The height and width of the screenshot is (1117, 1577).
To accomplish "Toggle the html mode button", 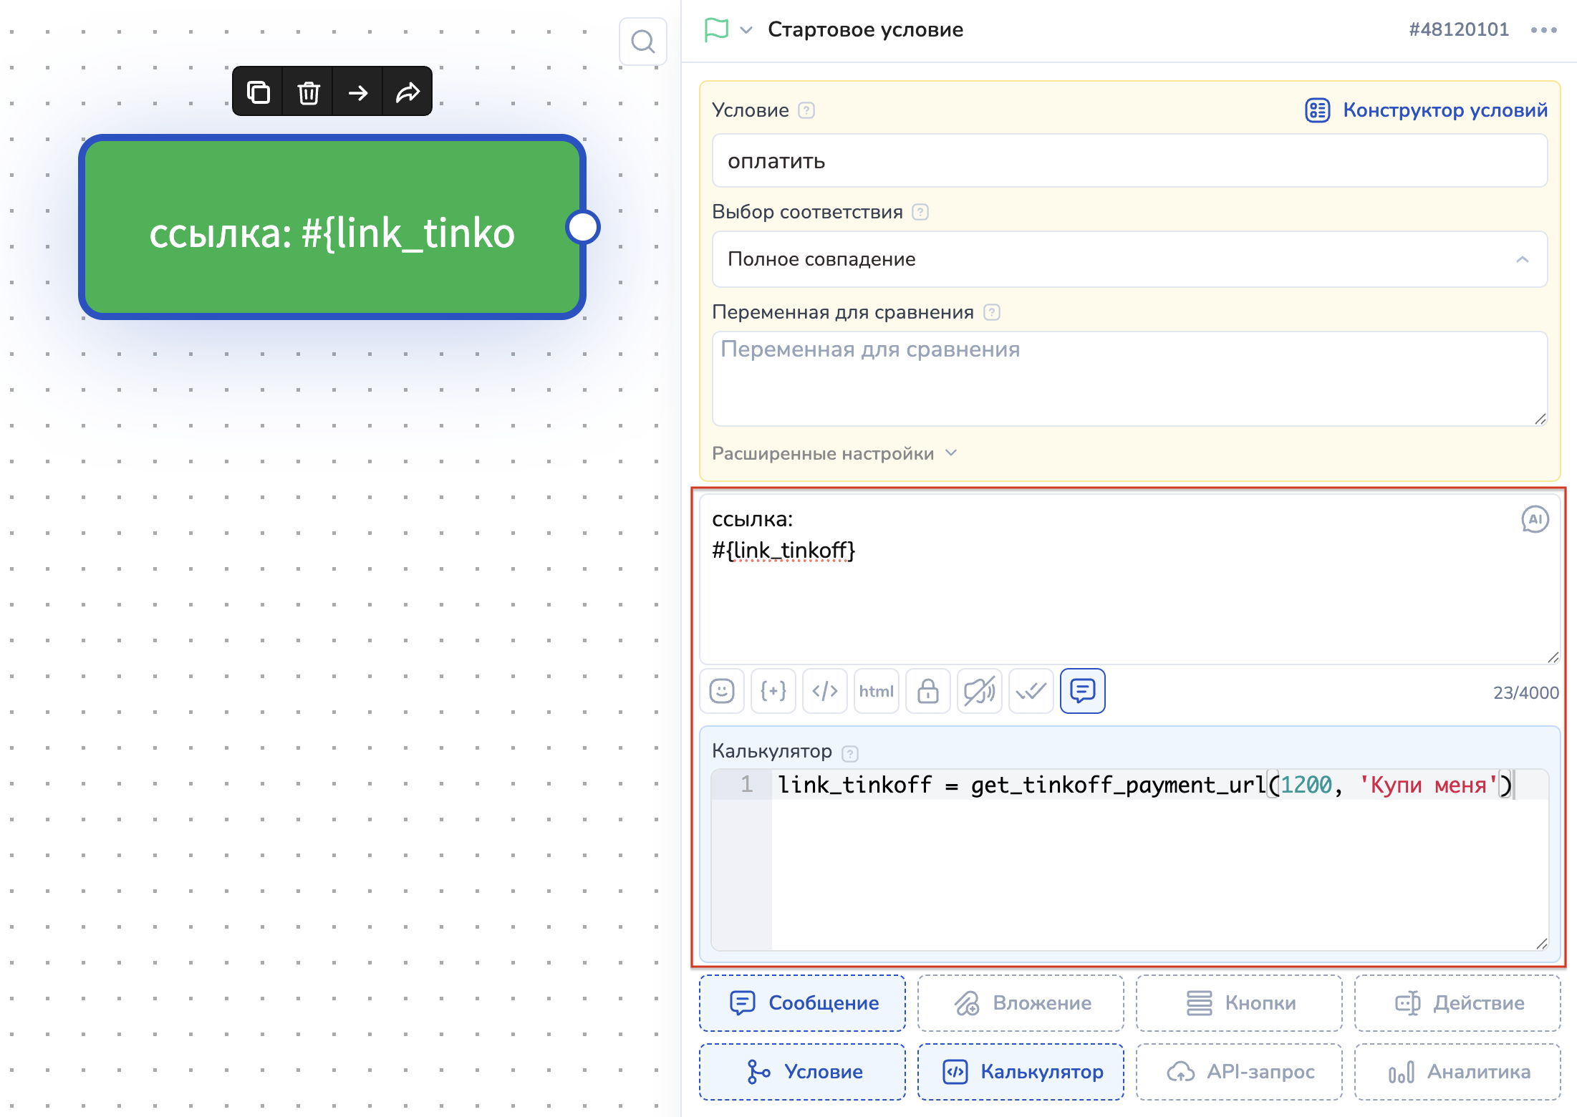I will click(877, 691).
